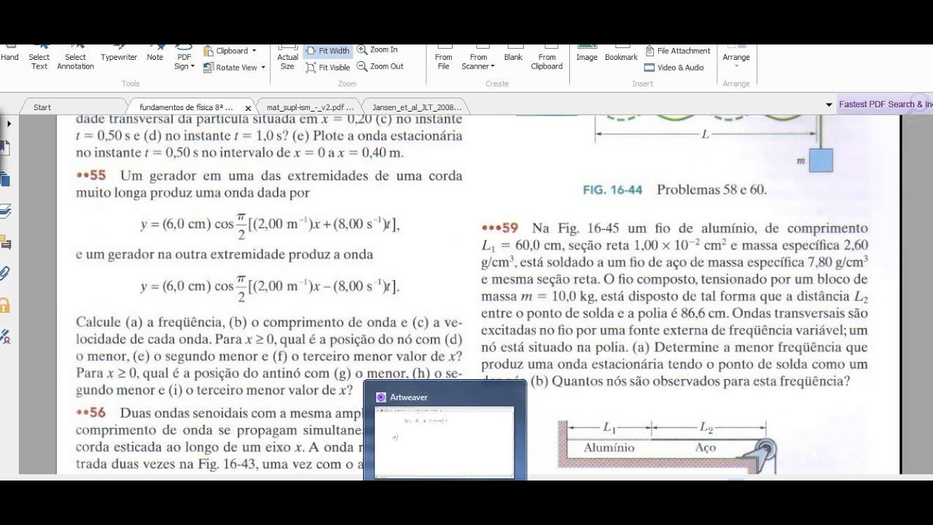Click the Zoom Out button
The width and height of the screenshot is (933, 525).
pyautogui.click(x=380, y=66)
